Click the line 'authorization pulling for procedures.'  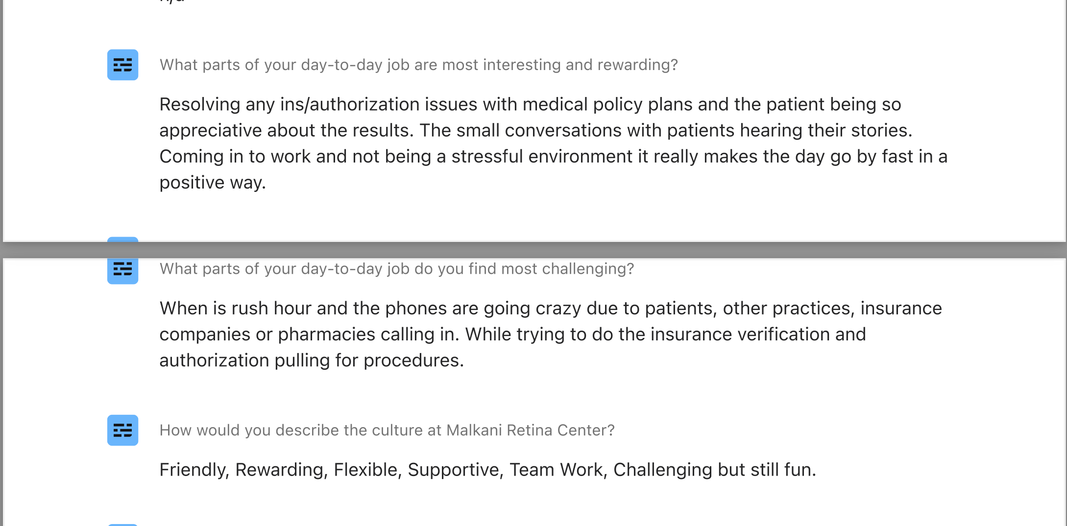(312, 360)
